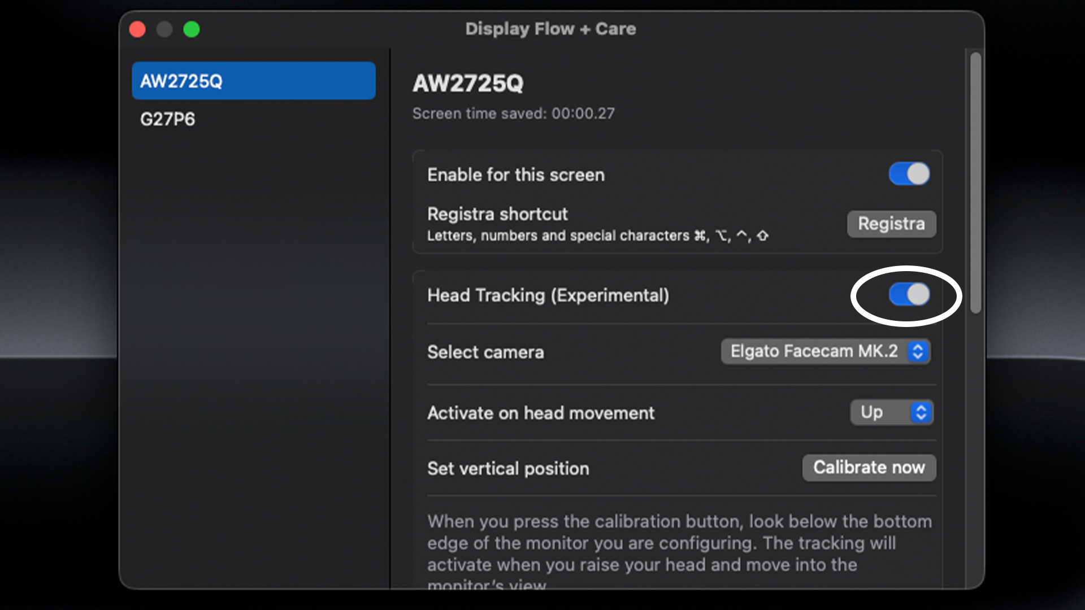Image resolution: width=1085 pixels, height=610 pixels.
Task: Select the AW2725Q display in the sidebar
Action: point(253,80)
